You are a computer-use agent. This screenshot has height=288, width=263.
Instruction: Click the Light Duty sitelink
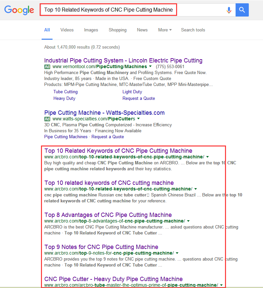[x=132, y=92]
